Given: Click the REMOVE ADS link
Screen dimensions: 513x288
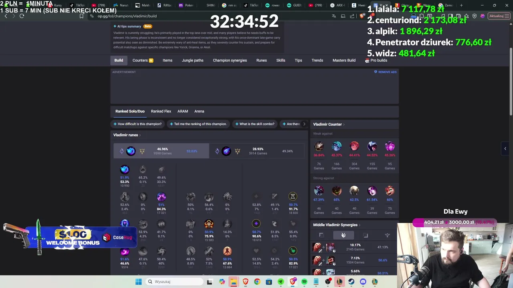Looking at the screenshot, I should click(x=385, y=72).
